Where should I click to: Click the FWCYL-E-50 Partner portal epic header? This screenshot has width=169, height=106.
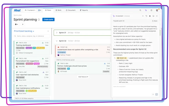coord(83,60)
